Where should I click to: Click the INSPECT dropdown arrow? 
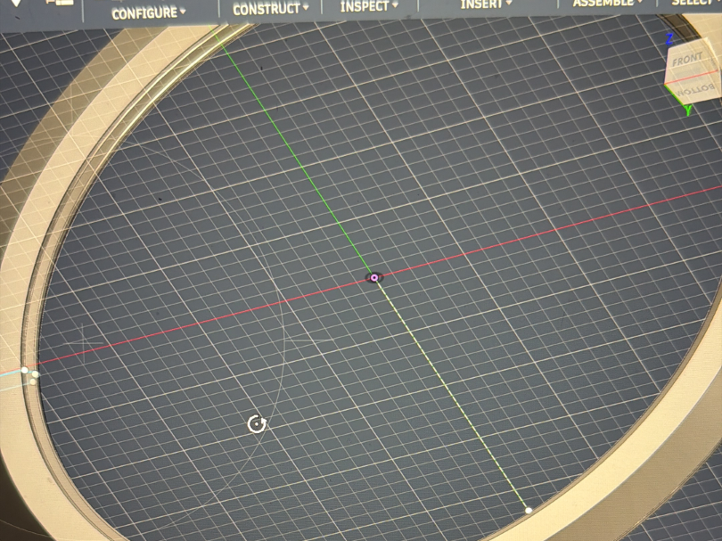tap(395, 5)
